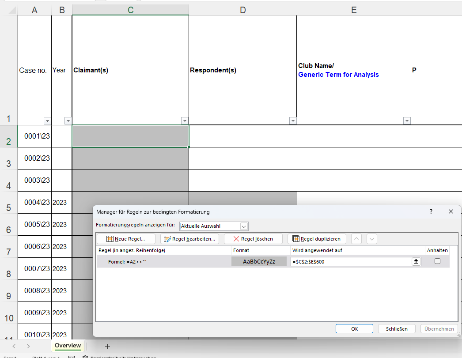Enable the Anhalten checkbox for the rule
Image resolution: width=462 pixels, height=358 pixels.
(437, 261)
